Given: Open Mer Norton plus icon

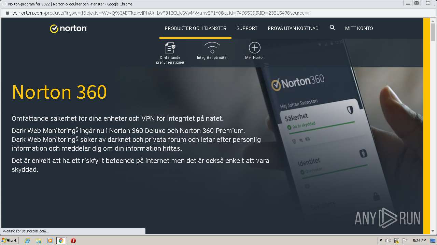Looking at the screenshot, I should click(255, 48).
